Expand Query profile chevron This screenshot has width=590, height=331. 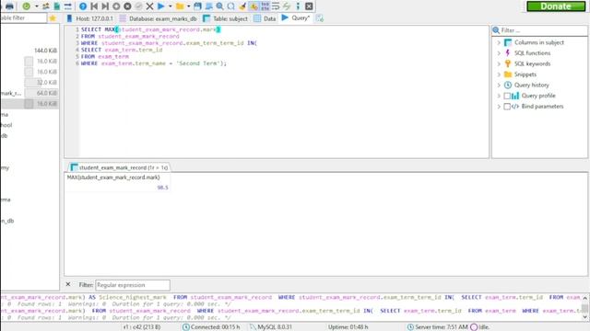point(499,96)
